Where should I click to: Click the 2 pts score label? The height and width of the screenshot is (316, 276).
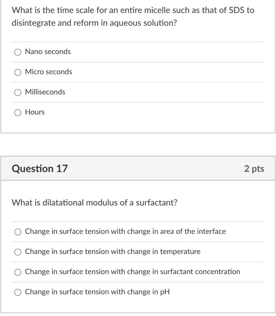click(x=254, y=168)
